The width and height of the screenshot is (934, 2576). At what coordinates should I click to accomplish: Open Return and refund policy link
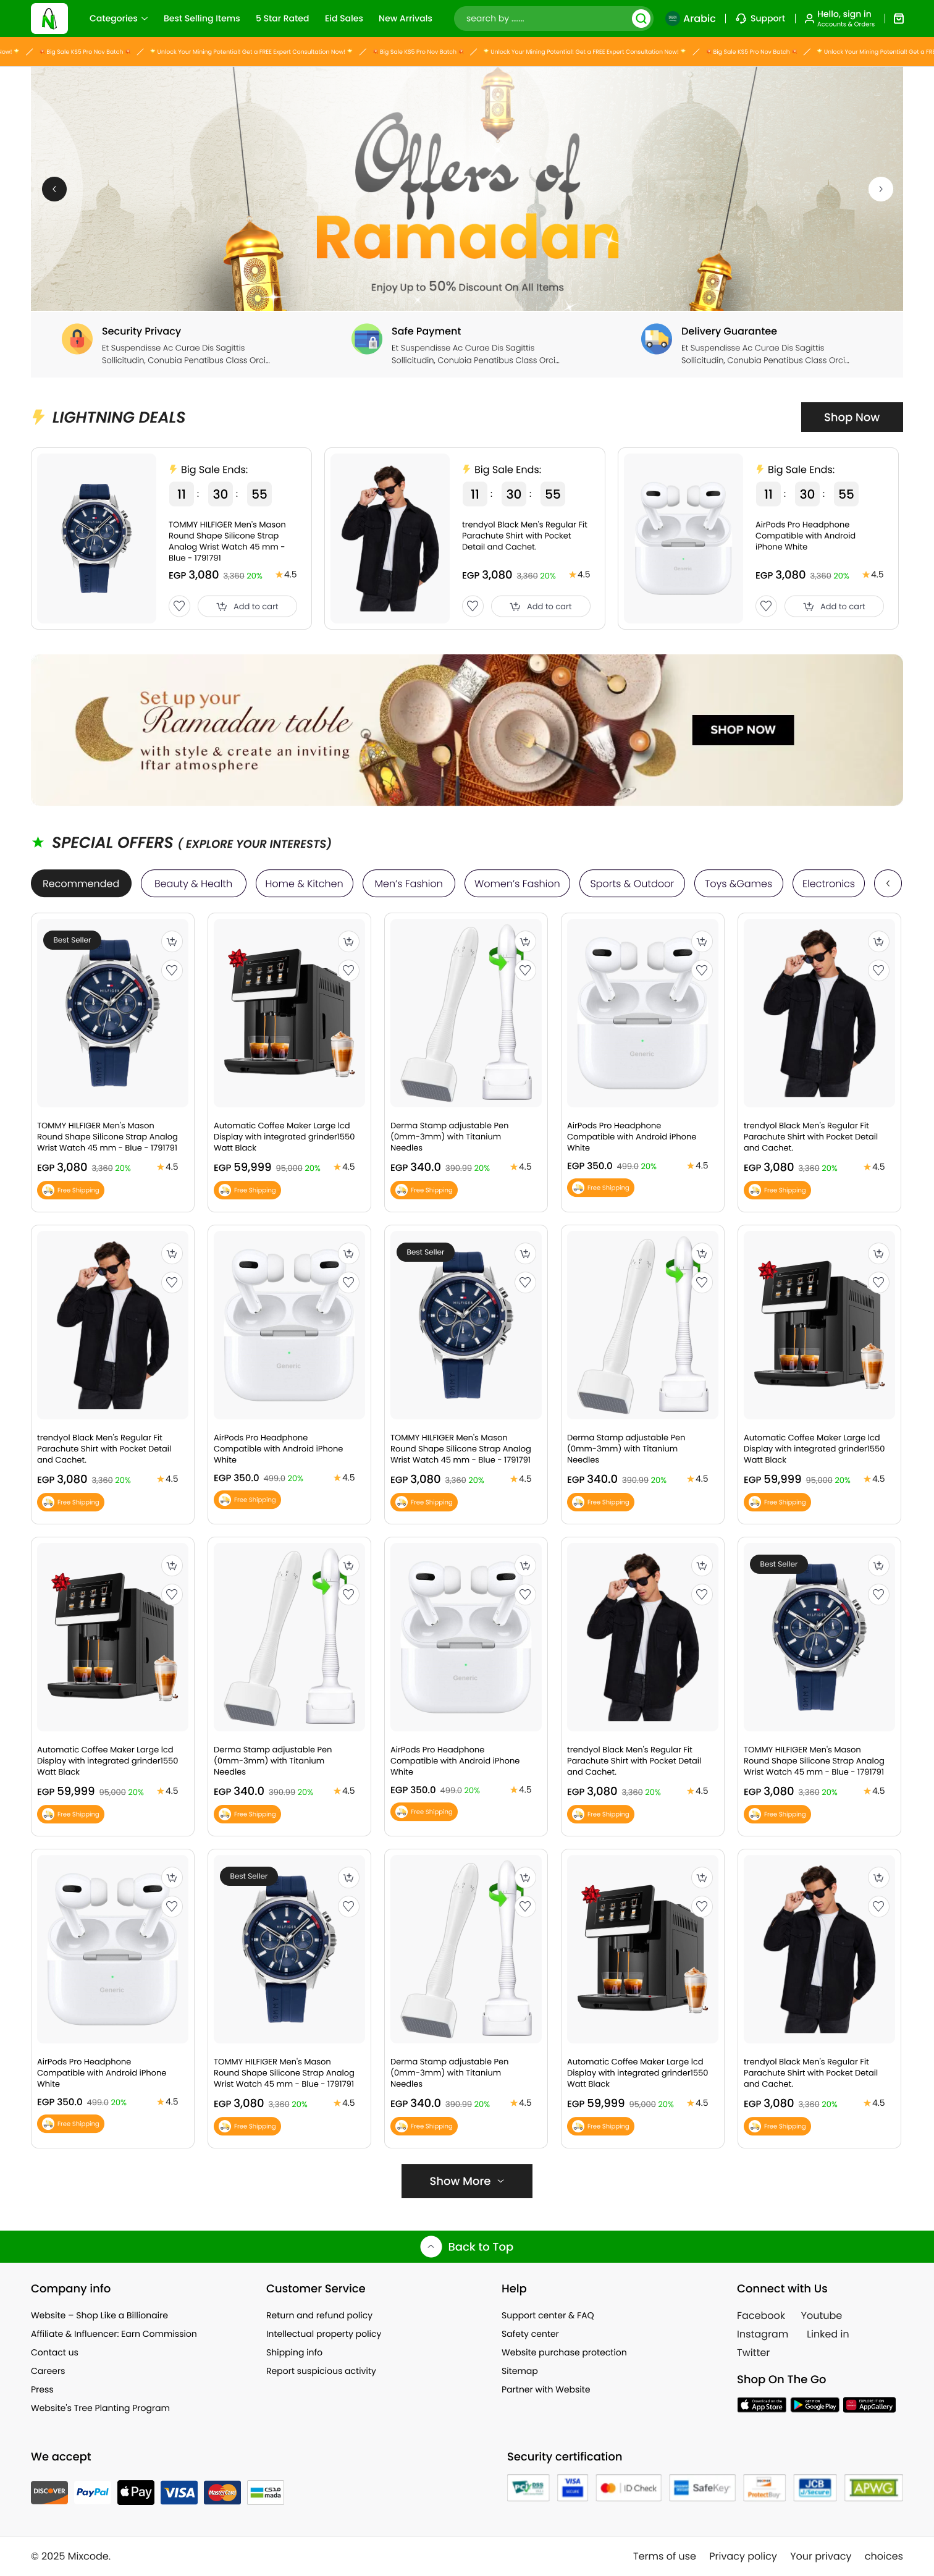(319, 2315)
